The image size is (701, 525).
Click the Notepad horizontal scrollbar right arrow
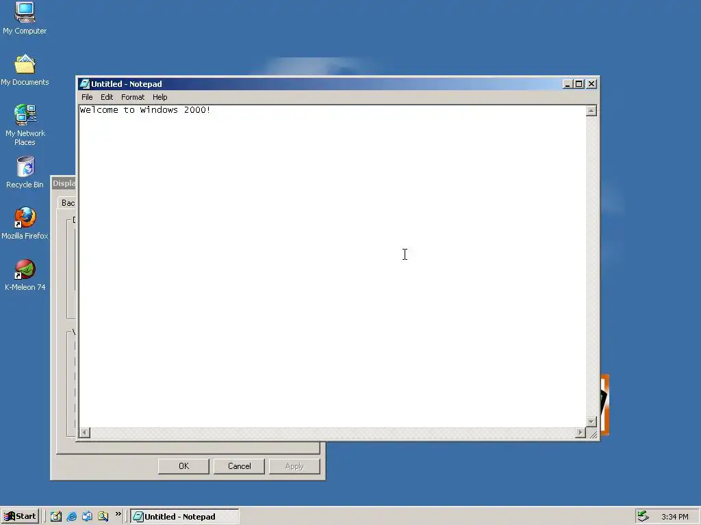(x=581, y=432)
